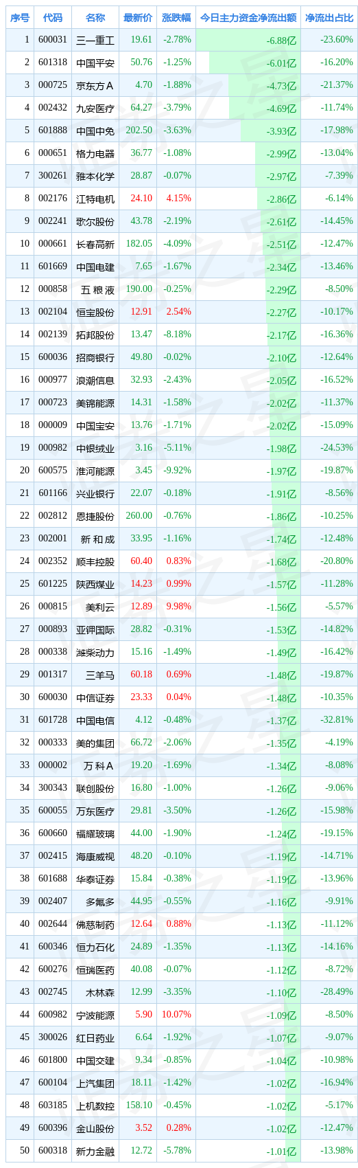Image resolution: width=358 pixels, height=1168 pixels.
Task: Select stock code 300343
Action: pos(53,788)
